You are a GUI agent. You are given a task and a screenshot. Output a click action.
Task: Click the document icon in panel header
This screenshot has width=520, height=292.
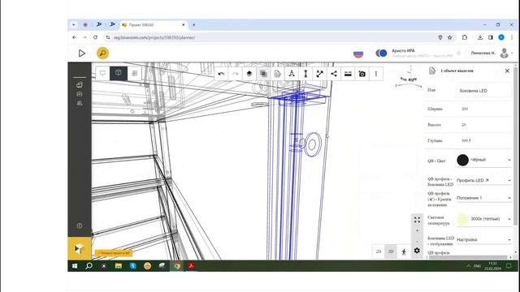pos(432,71)
